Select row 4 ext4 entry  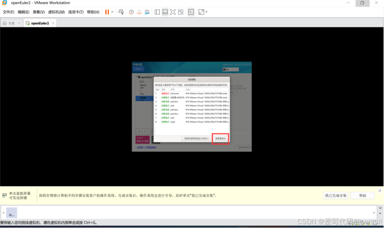pos(192,106)
